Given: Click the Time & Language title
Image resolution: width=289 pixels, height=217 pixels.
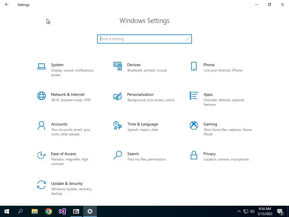Looking at the screenshot, I should coord(143,124).
